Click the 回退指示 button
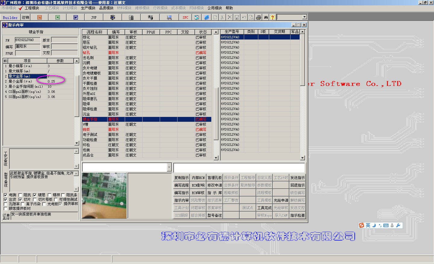Viewport: 434px width, 264px height. click(297, 185)
